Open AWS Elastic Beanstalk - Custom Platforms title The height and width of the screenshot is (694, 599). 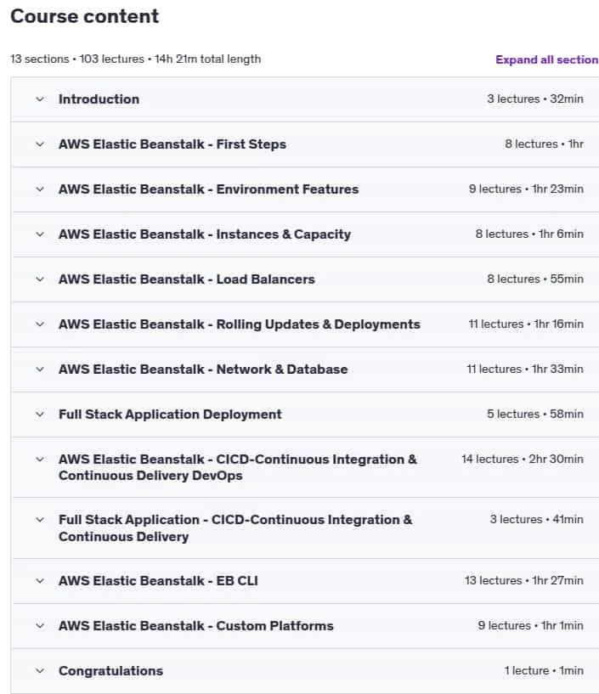click(195, 626)
